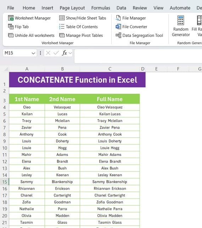The width and height of the screenshot is (202, 228).
Task: Select Unhide All worksheets
Action: [31, 35]
